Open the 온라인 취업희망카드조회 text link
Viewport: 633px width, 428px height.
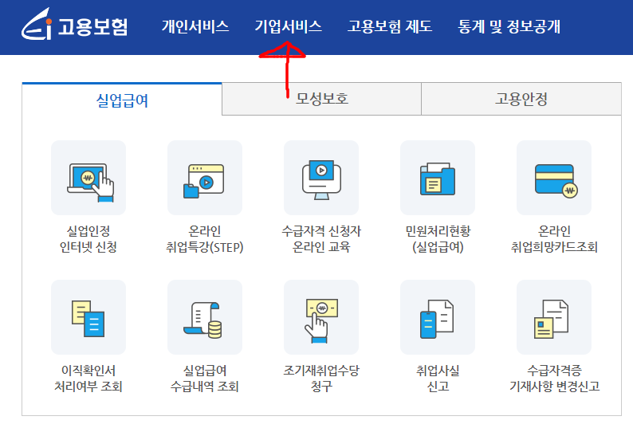554,238
